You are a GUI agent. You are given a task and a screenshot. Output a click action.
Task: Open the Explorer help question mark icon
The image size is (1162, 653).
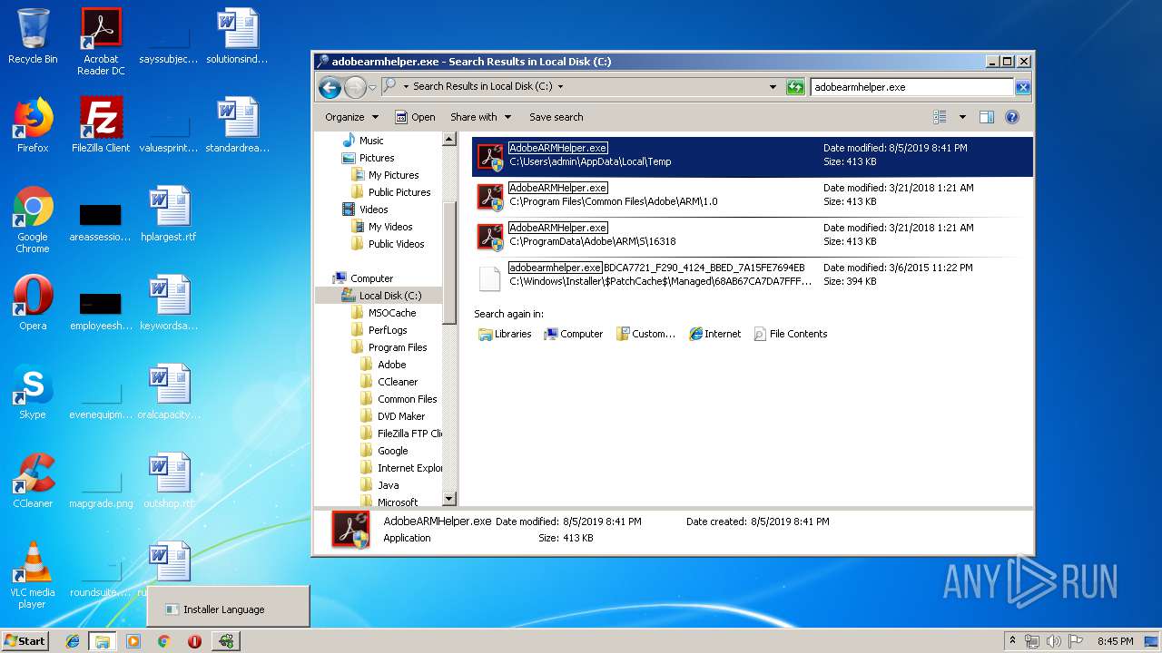1012,117
